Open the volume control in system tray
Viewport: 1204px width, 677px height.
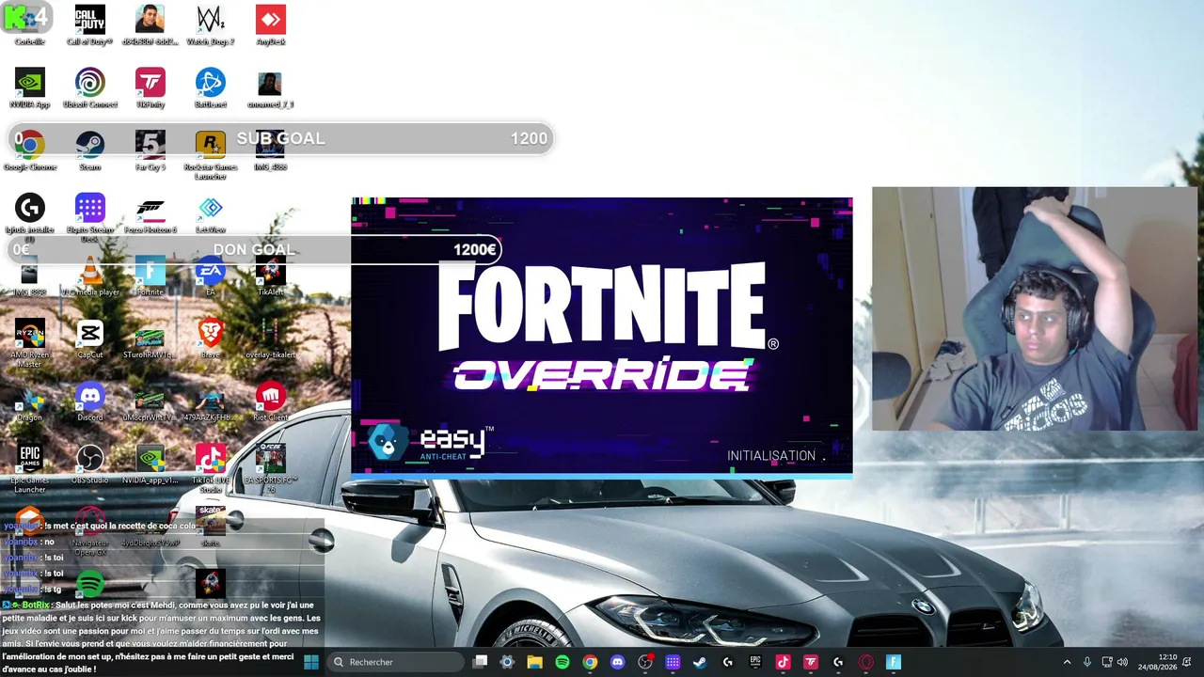tap(1122, 662)
